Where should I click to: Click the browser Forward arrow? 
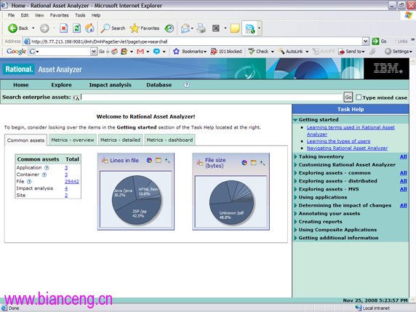click(44, 28)
